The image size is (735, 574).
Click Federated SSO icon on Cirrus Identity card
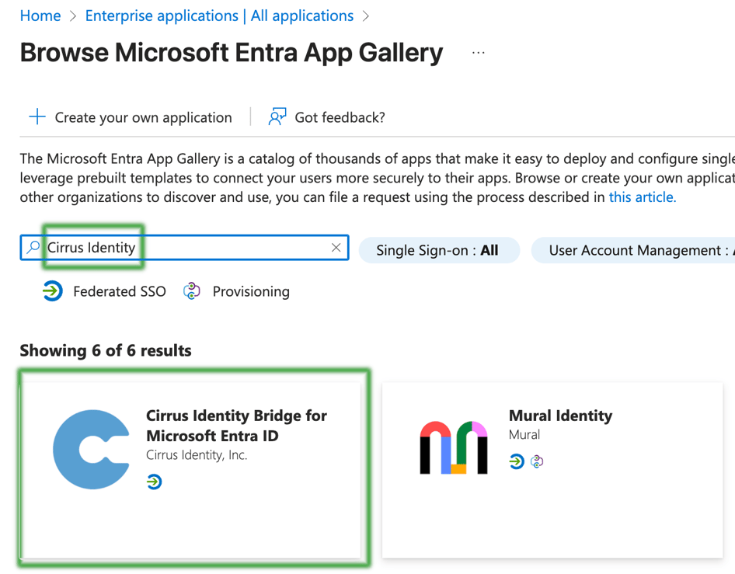pyautogui.click(x=154, y=482)
